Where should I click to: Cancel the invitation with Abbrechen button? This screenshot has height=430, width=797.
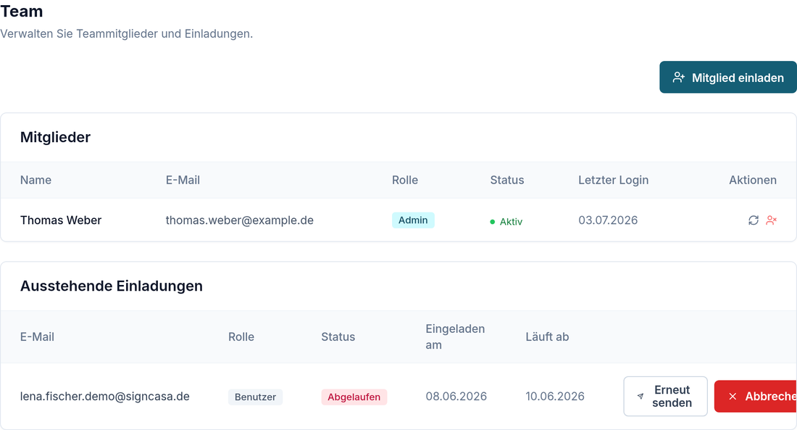tap(755, 397)
